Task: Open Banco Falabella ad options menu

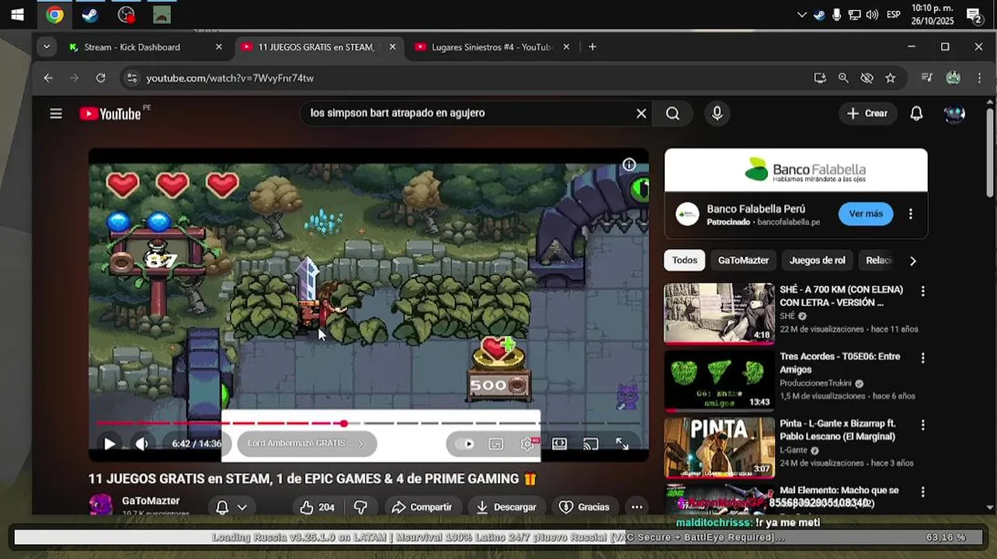Action: coord(911,214)
